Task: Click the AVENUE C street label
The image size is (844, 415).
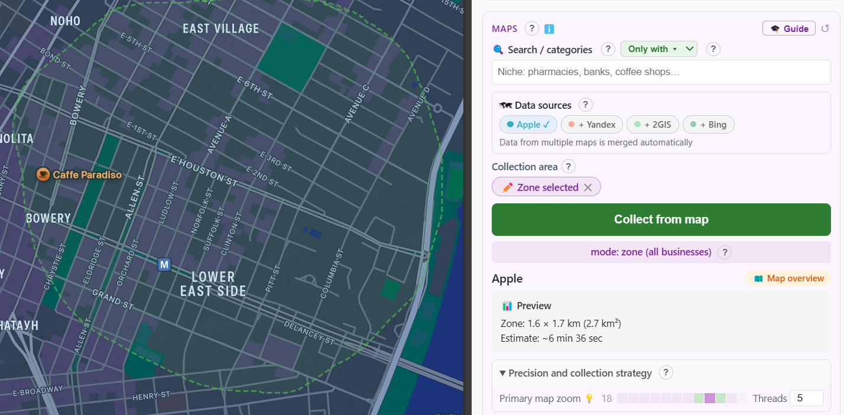Action: [x=358, y=104]
